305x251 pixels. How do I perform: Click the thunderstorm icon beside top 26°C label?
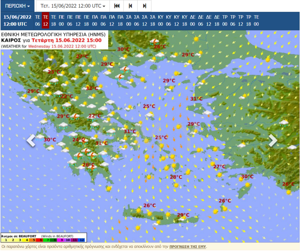(x=154, y=41)
